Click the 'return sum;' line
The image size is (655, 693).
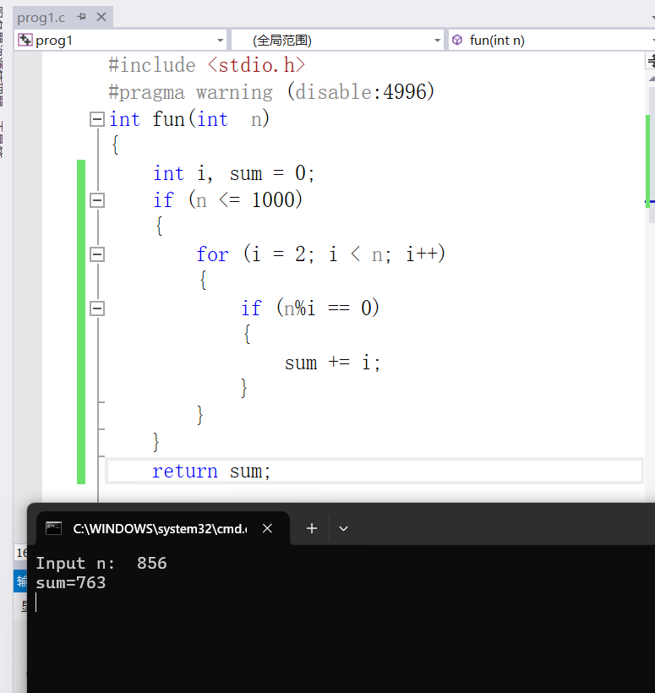click(x=211, y=471)
